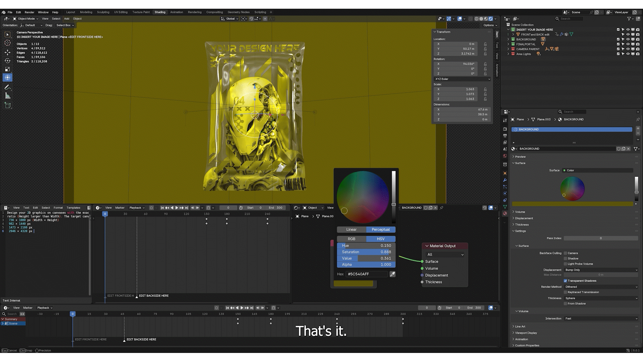Open the Physics properties tab icon

505,193
